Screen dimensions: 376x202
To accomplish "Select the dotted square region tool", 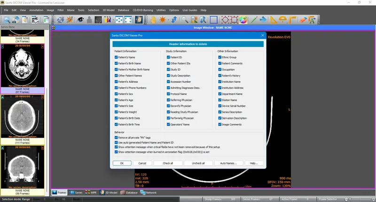I will pyautogui.click(x=234, y=20).
